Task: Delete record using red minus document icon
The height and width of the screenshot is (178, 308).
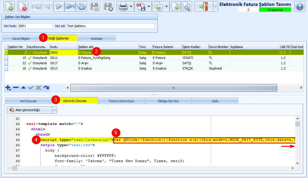Action: tap(23, 6)
